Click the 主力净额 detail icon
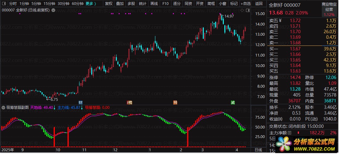340x154 pixels. [x=289, y=133]
